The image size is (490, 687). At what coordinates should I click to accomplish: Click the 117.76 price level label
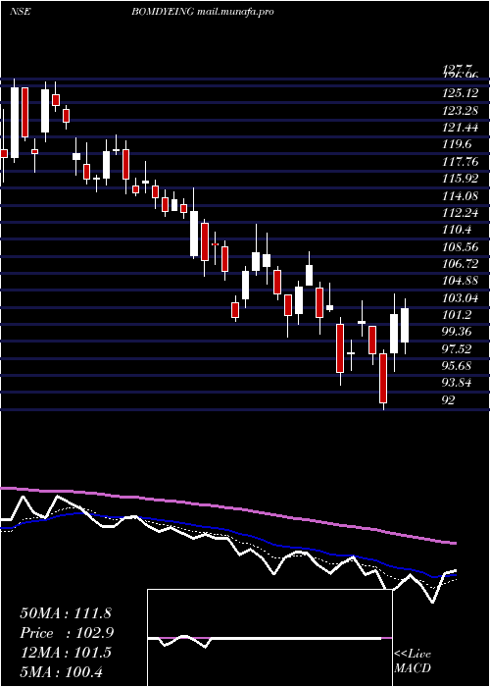[x=460, y=161]
